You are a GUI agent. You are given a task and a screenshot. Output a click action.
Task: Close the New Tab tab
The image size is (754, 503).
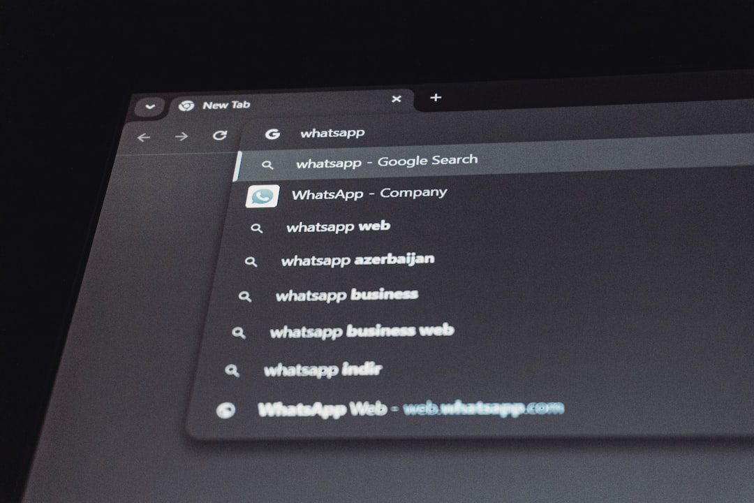click(x=397, y=99)
